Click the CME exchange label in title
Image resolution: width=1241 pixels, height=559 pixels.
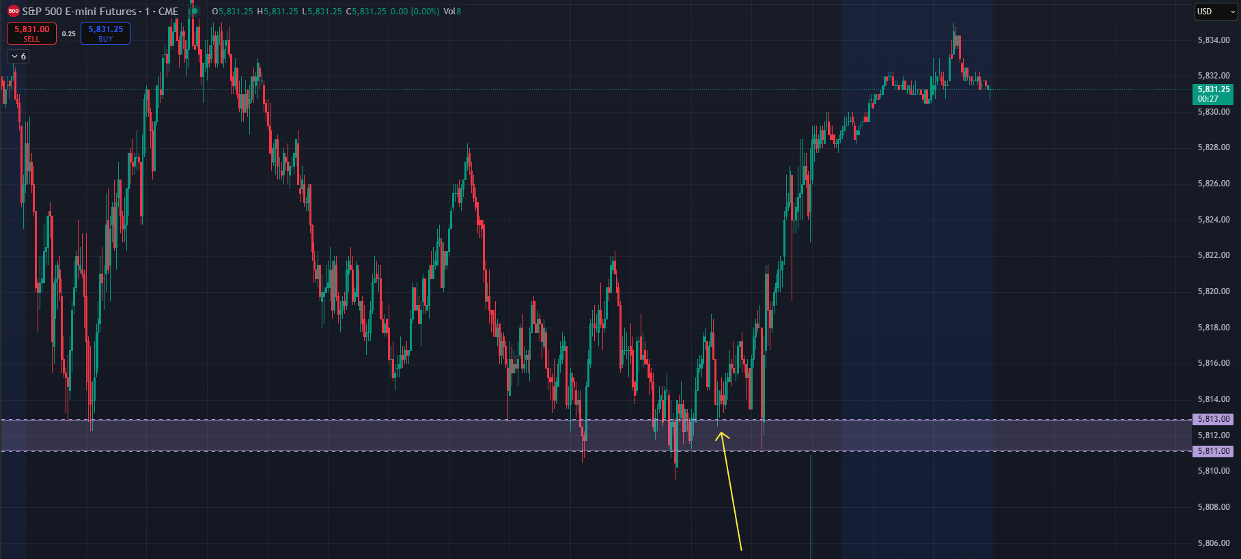(168, 12)
